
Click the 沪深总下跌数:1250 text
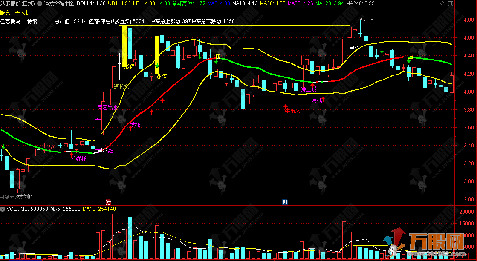pyautogui.click(x=213, y=22)
